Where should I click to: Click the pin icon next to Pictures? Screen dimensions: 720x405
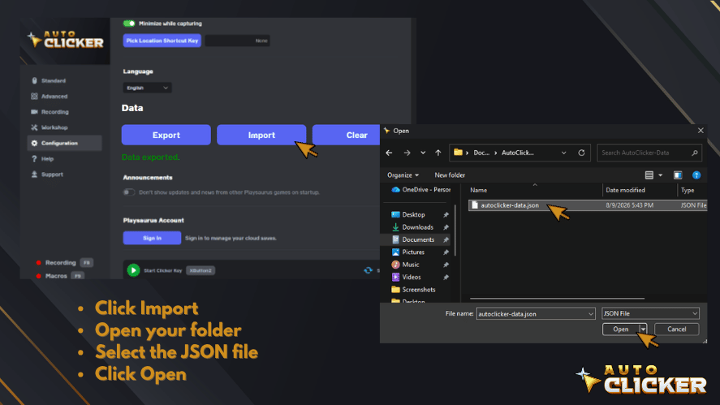coord(446,252)
